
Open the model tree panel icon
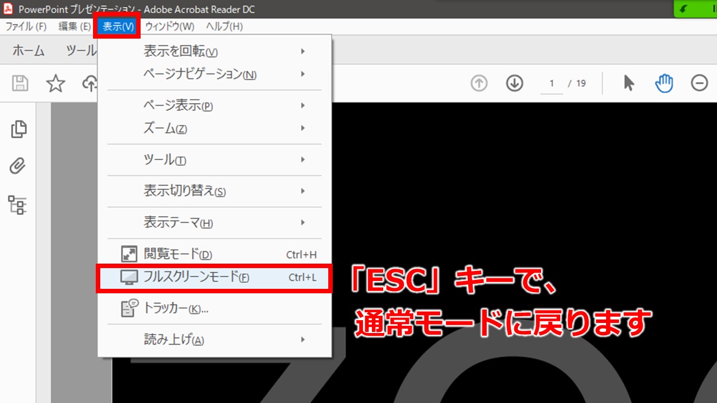point(17,205)
